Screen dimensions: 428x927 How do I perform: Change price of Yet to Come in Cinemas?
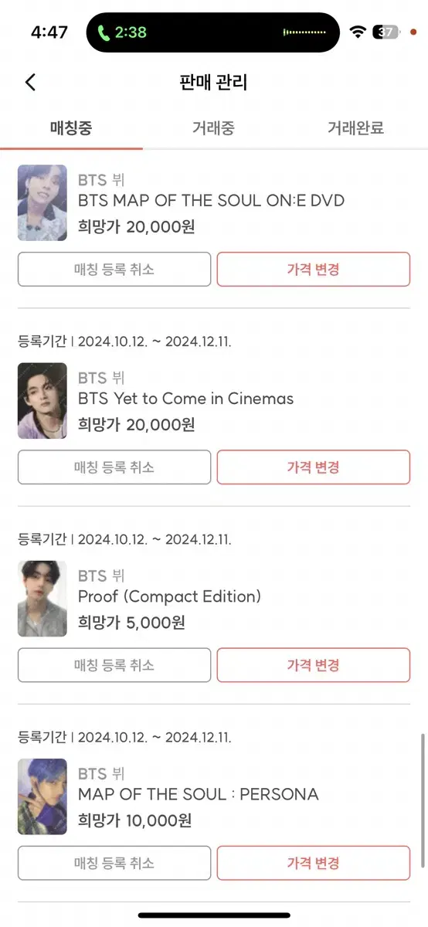pyautogui.click(x=313, y=467)
